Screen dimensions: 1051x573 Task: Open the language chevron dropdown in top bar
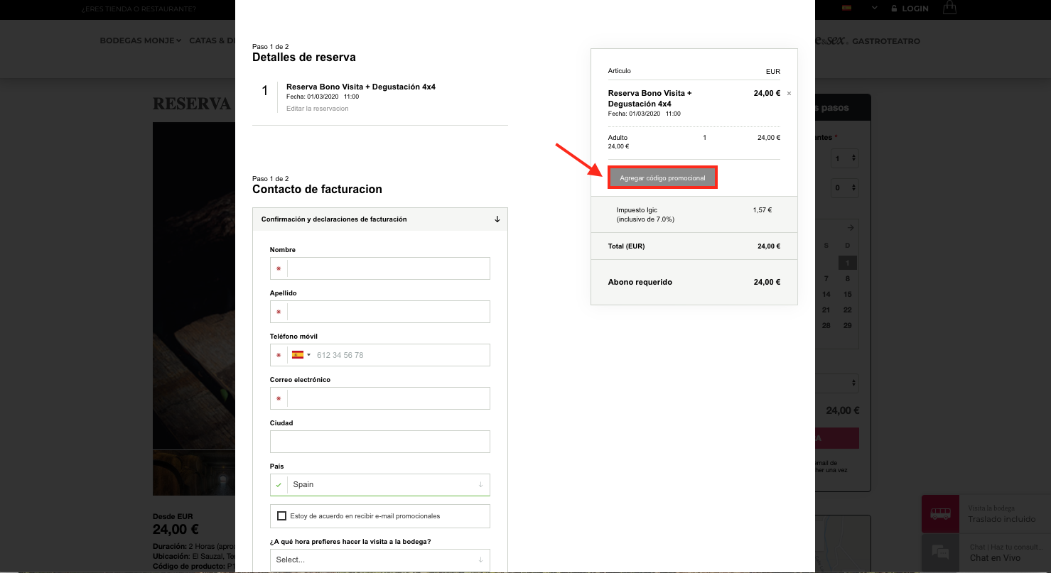coord(875,9)
